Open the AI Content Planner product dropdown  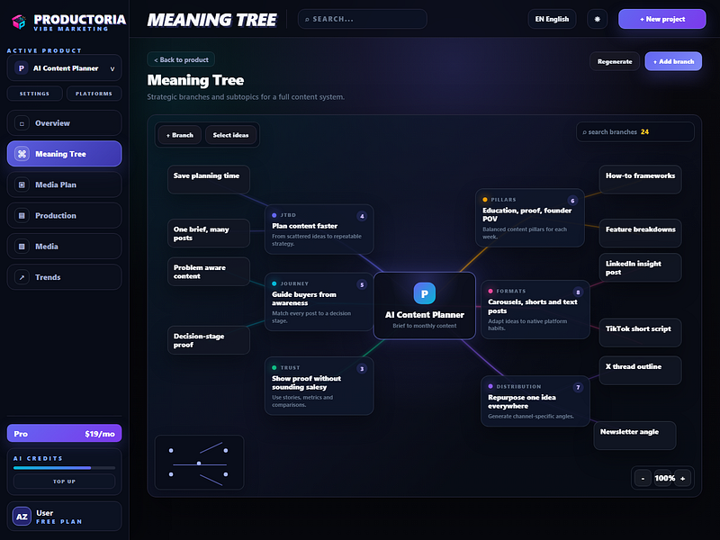pos(64,68)
